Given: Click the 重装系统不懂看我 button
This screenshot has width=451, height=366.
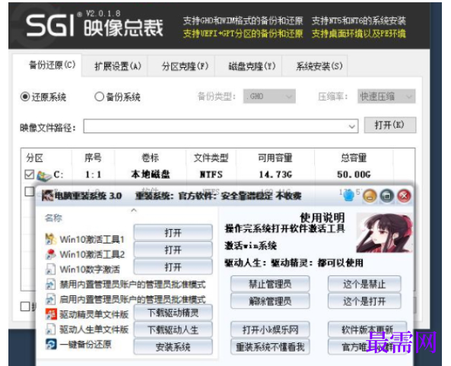Looking at the screenshot, I should (x=270, y=347).
